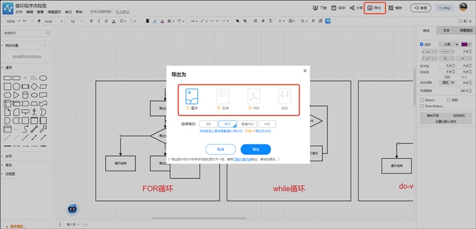
Task: Open the 客服 customer service button
Action: [x=420, y=8]
